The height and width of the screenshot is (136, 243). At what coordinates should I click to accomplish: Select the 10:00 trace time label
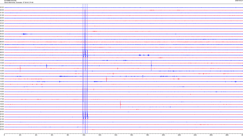point(2,60)
